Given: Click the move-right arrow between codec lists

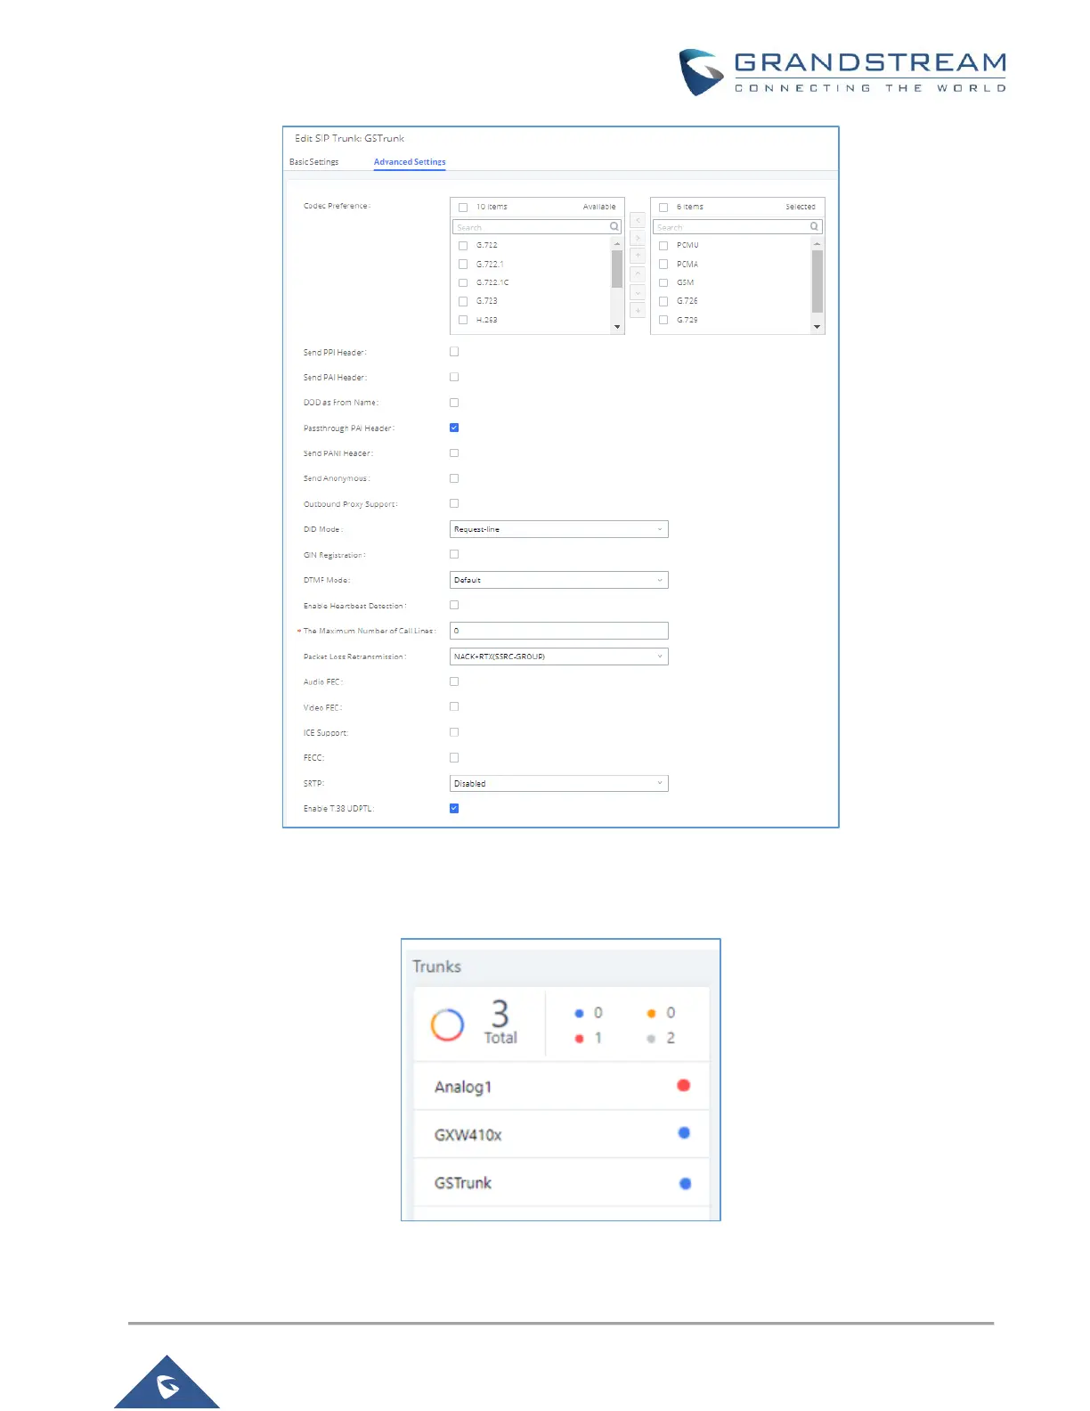Looking at the screenshot, I should 638,238.
